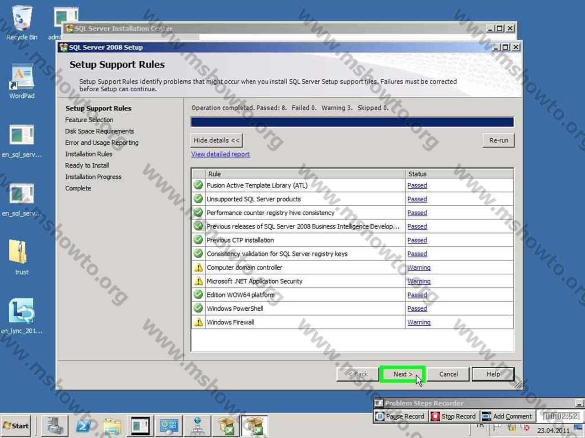Screen dimensions: 585x438
Task: Open the WordPad desktop shortcut
Action: click(x=21, y=81)
